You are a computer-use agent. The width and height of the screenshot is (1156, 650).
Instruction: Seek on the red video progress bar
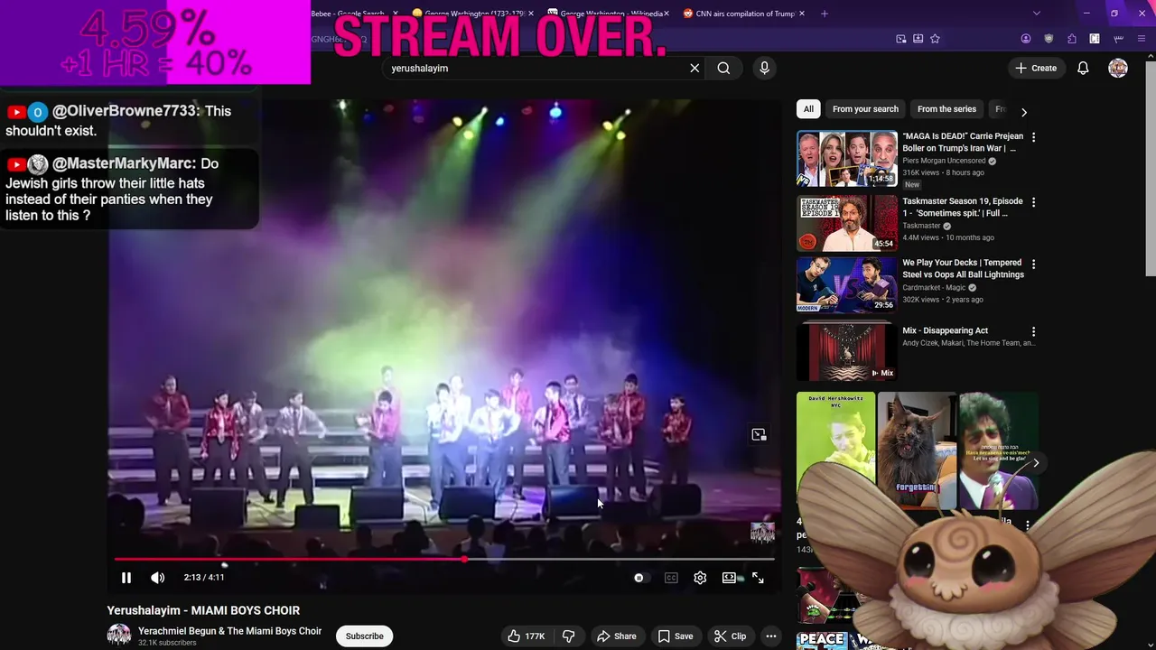tap(444, 560)
